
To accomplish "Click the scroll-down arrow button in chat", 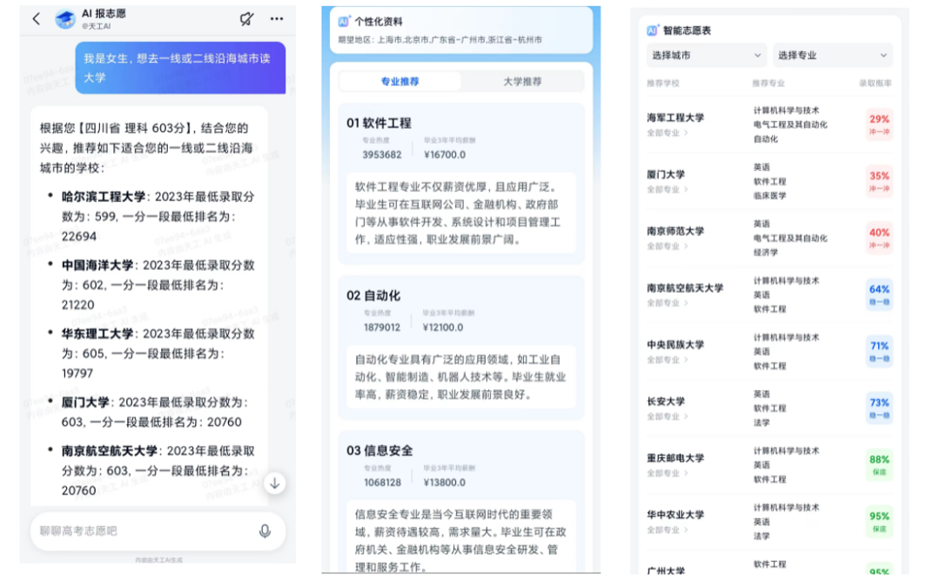I will pyautogui.click(x=274, y=483).
